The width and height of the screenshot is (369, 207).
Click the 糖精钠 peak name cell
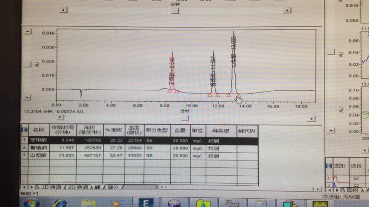tap(39, 148)
